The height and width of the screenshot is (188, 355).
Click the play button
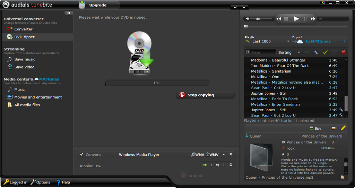[296, 19]
